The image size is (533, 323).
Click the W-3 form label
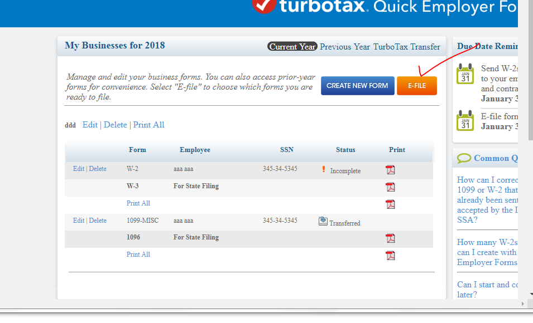click(133, 186)
